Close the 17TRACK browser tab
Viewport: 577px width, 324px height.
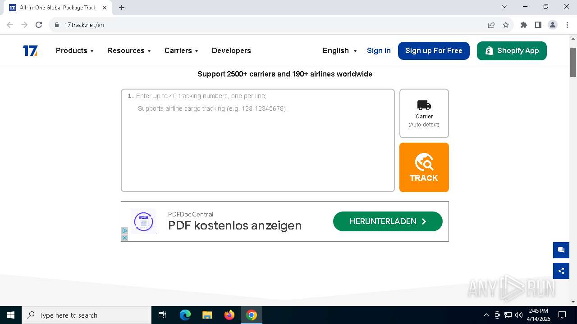click(104, 8)
